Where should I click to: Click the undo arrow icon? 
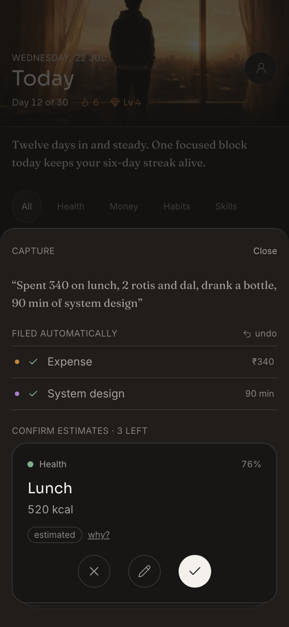(x=247, y=334)
